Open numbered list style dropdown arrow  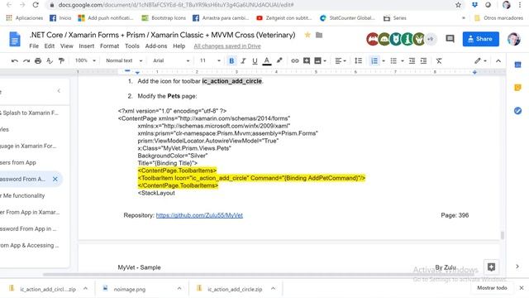click(384, 60)
